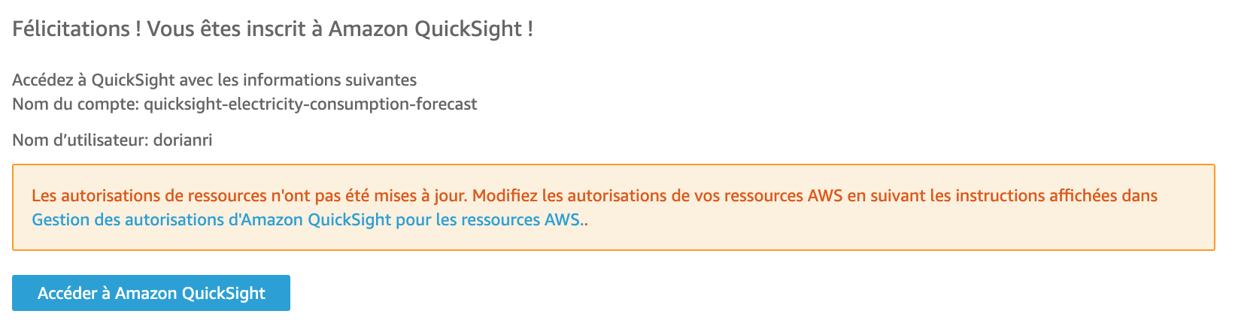
Task: Click the words Vous êtes inscrit in the heading
Action: (226, 29)
